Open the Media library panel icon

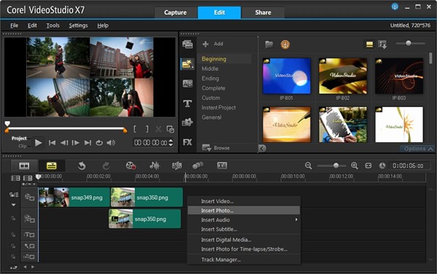187,44
